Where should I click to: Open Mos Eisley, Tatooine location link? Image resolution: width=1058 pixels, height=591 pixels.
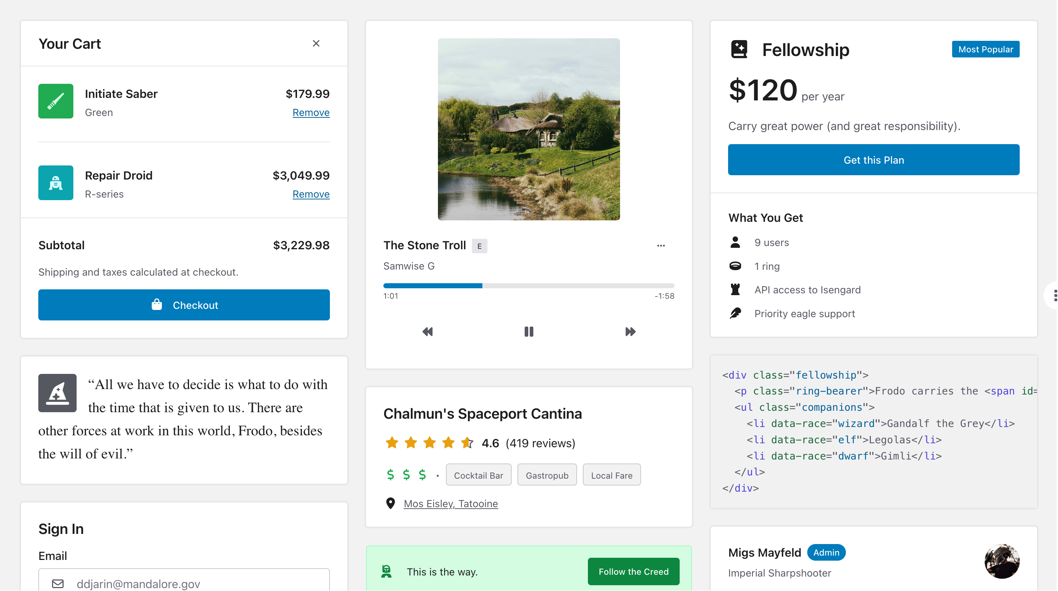(x=451, y=504)
